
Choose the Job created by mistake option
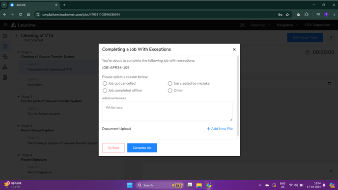click(x=170, y=83)
